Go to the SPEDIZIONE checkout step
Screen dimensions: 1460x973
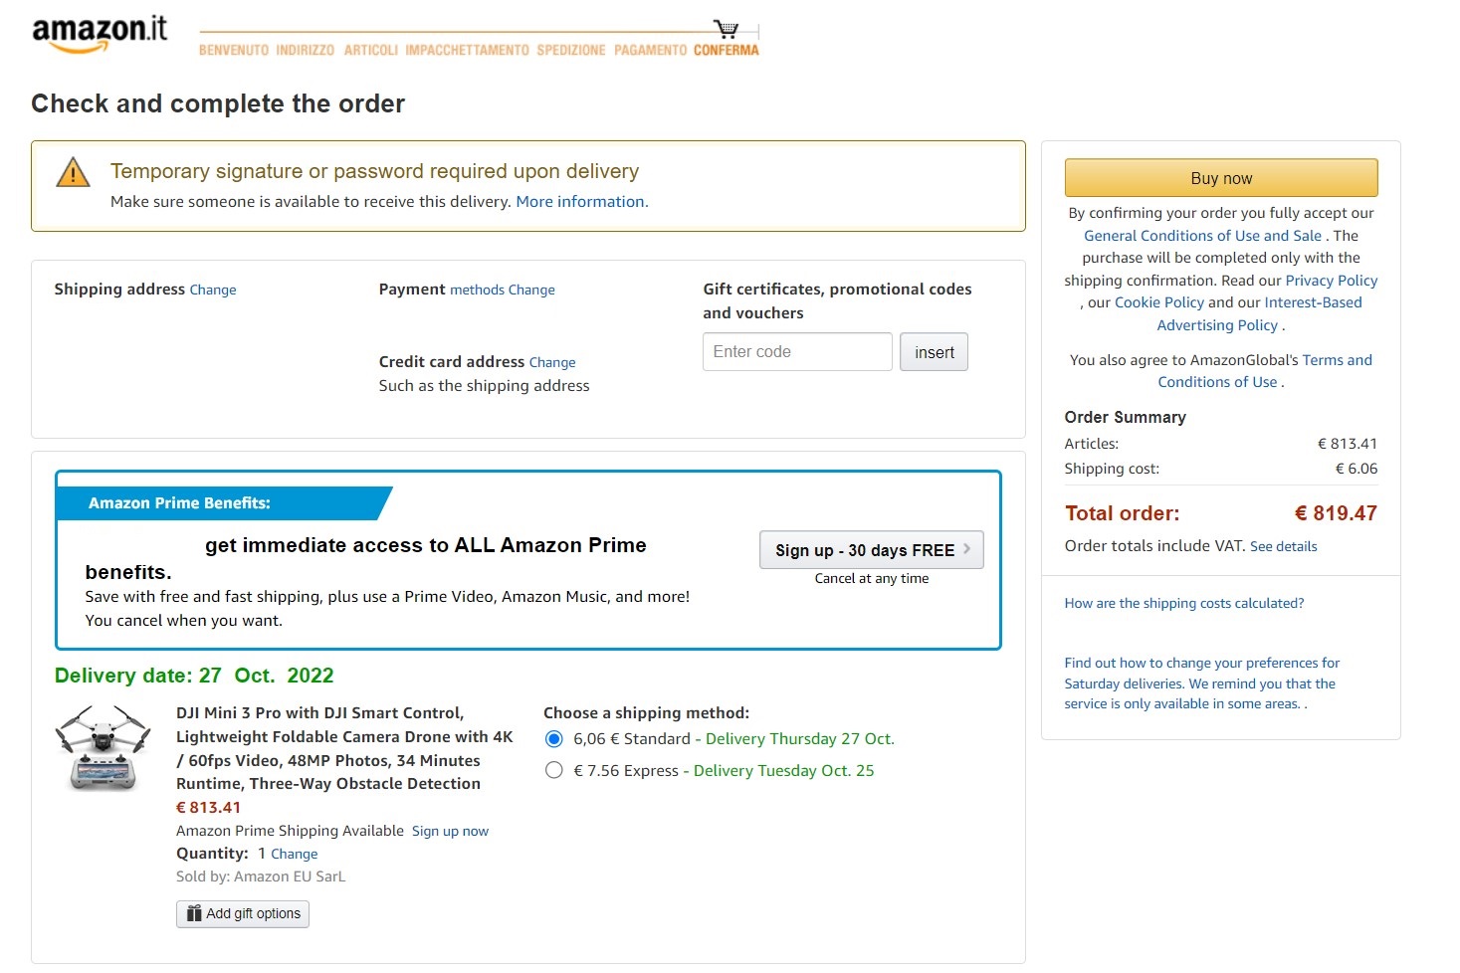coord(570,50)
